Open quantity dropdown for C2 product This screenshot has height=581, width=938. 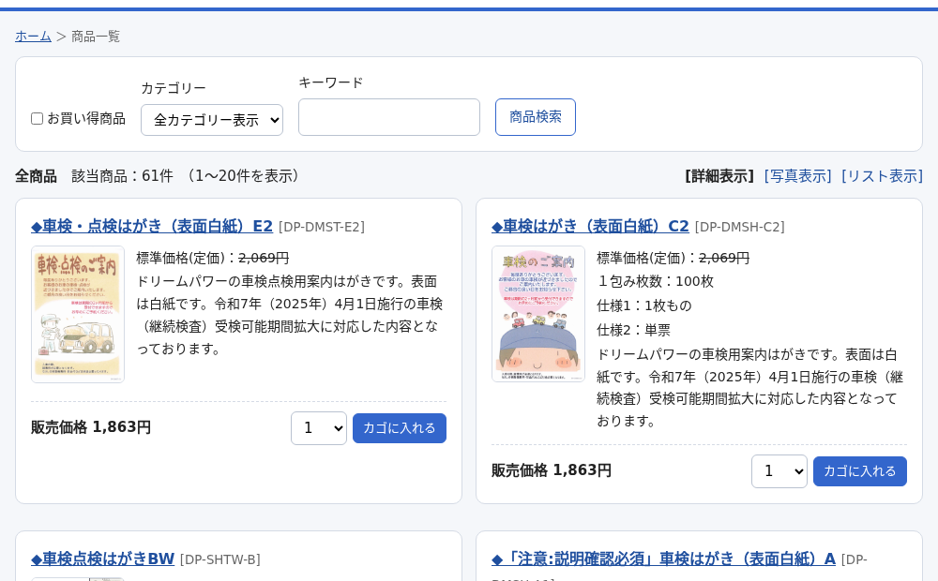pyautogui.click(x=779, y=471)
